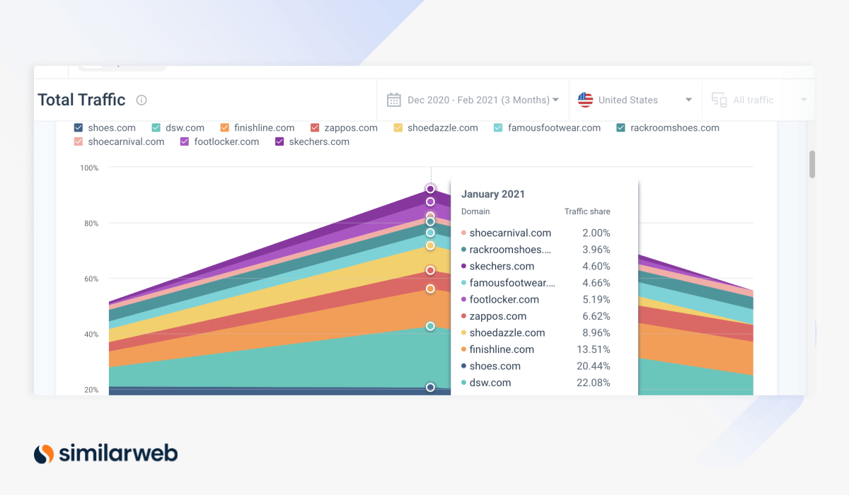Image resolution: width=849 pixels, height=495 pixels.
Task: Click zappos.com in the tooltip
Action: point(498,316)
